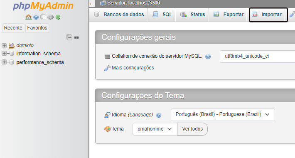
Task: Open the utf8mb4_unicode_ci collation selector
Action: 257,57
